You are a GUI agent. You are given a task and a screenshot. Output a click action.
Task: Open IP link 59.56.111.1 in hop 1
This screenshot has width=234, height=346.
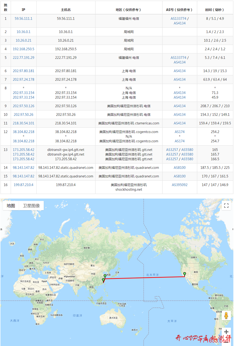click(x=23, y=18)
